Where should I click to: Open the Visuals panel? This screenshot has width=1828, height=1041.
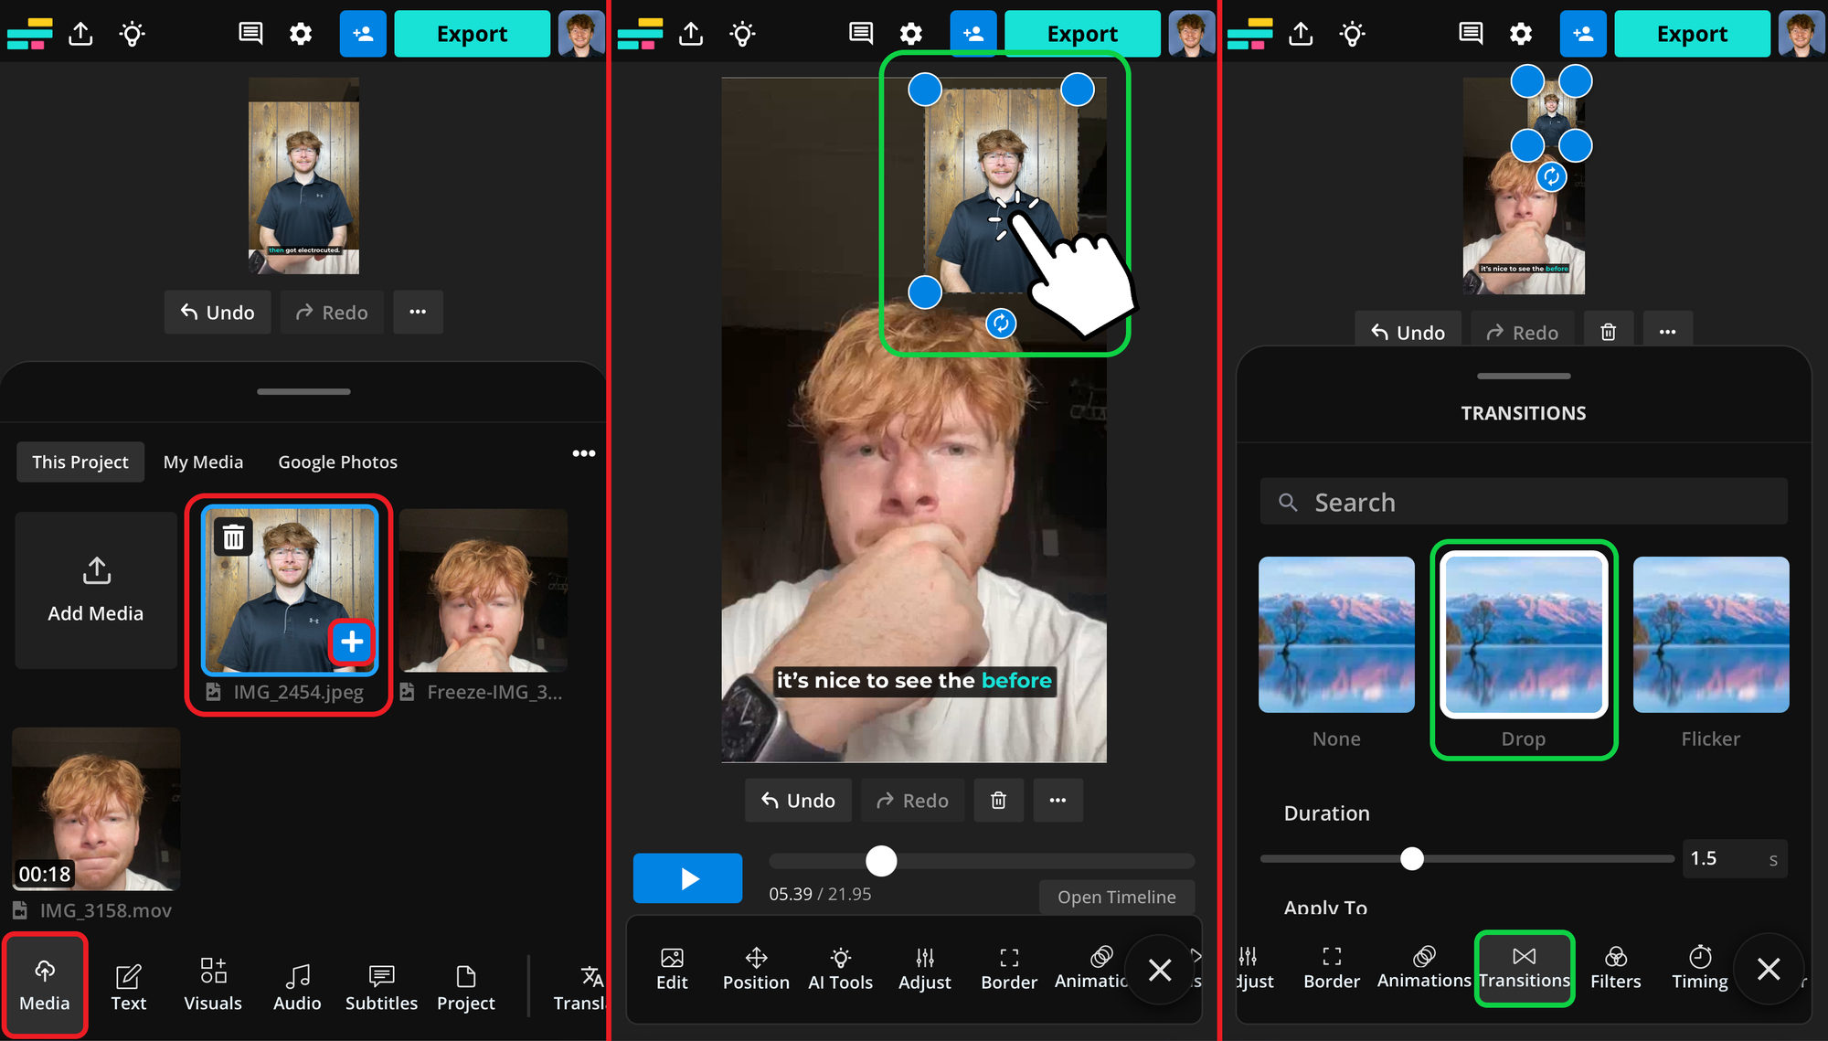click(212, 985)
